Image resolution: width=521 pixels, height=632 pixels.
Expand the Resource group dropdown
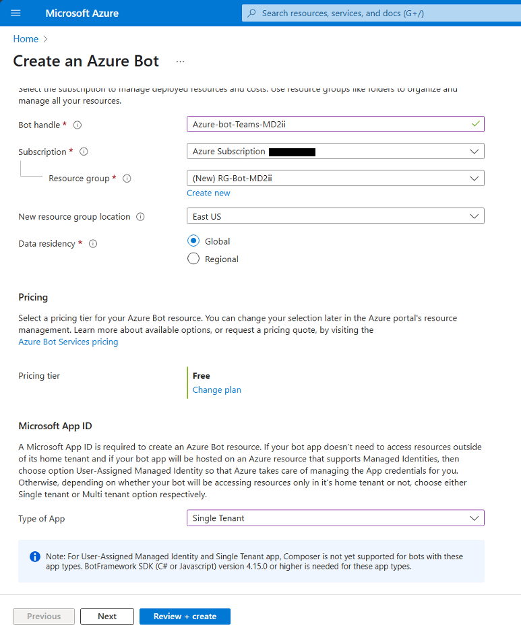point(335,179)
